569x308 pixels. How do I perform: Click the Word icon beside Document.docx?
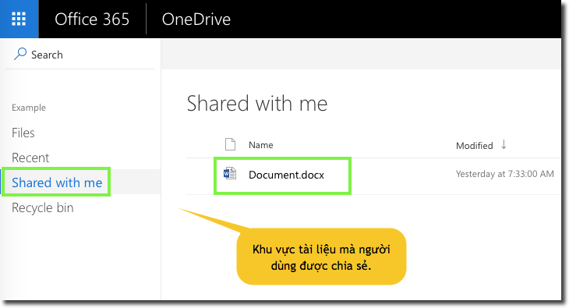pos(230,174)
